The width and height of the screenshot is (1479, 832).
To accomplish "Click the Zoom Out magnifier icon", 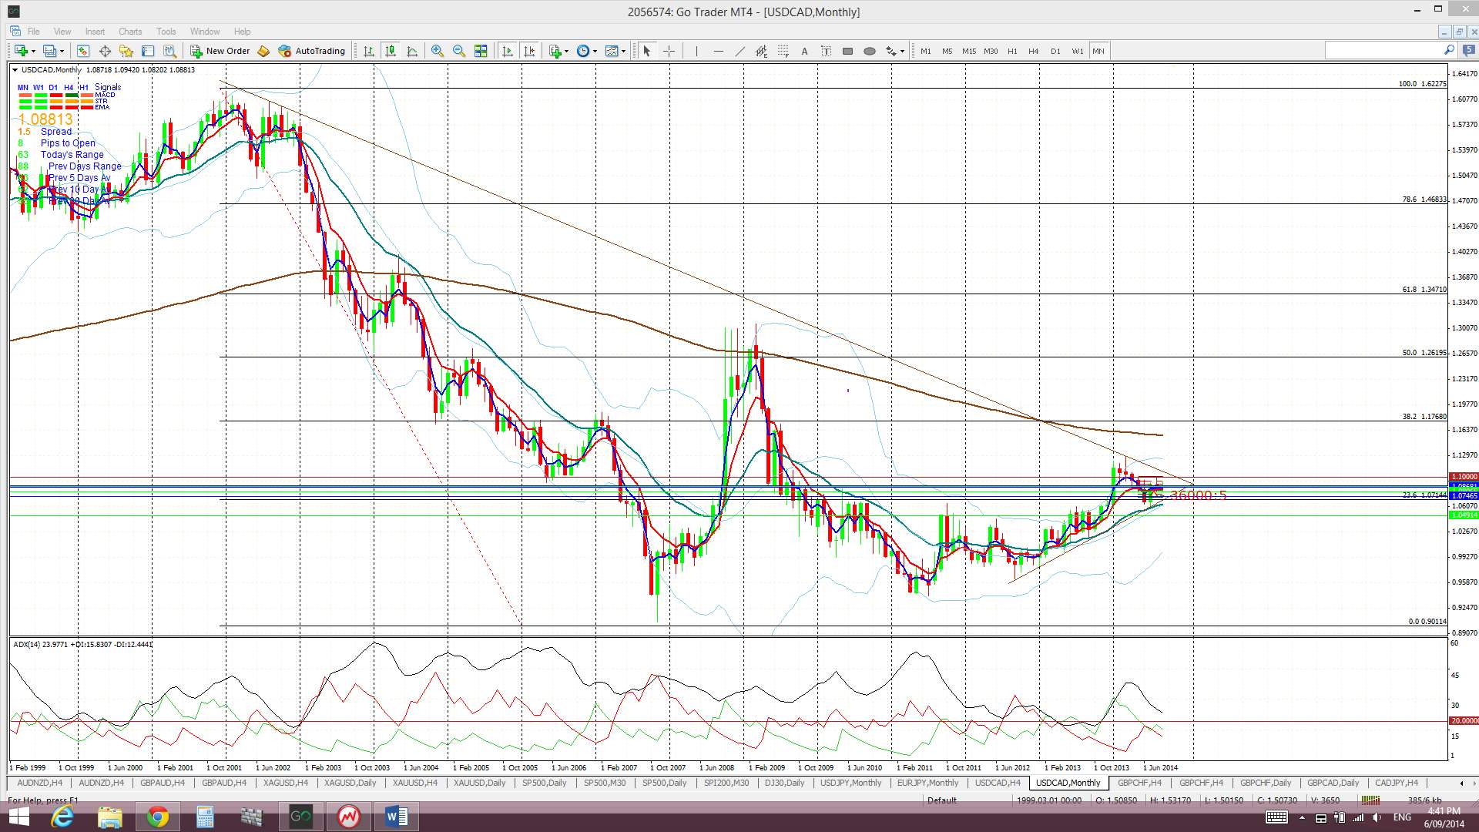I will tap(459, 51).
